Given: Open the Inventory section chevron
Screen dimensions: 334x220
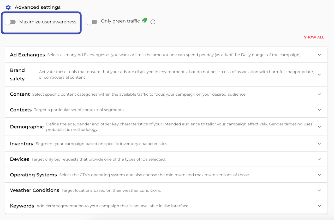Looking at the screenshot, I should click(x=319, y=144).
